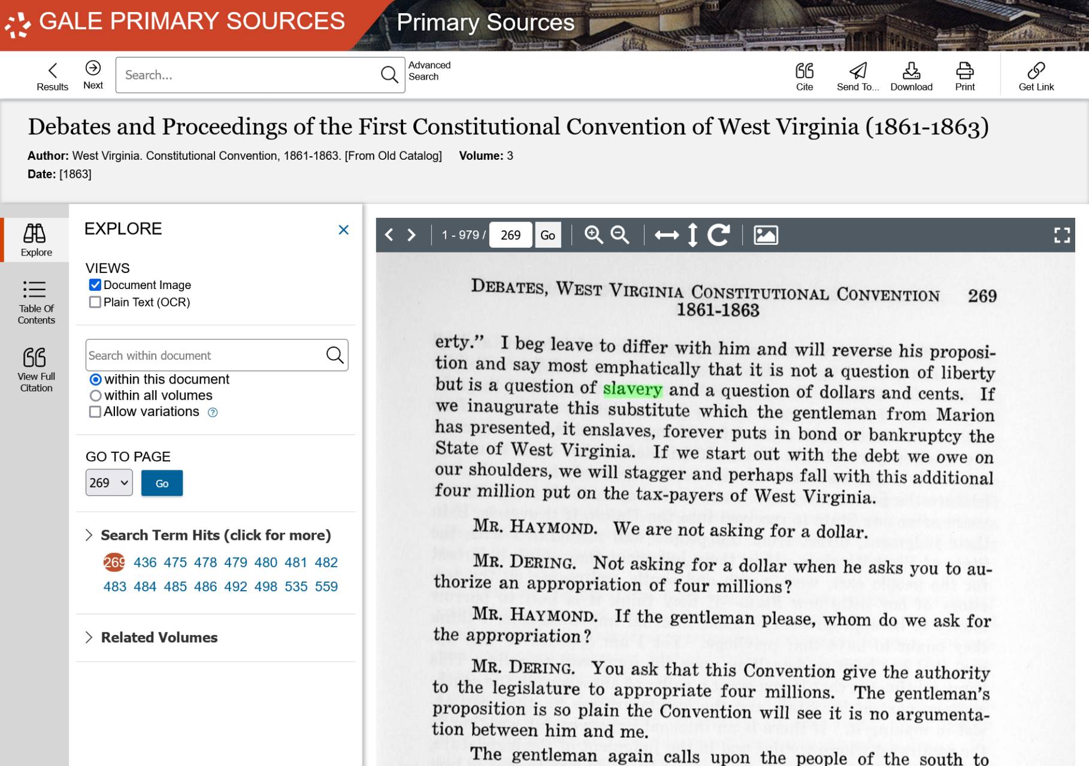Open image adjustment options
Image resolution: width=1089 pixels, height=766 pixels.
(766, 235)
